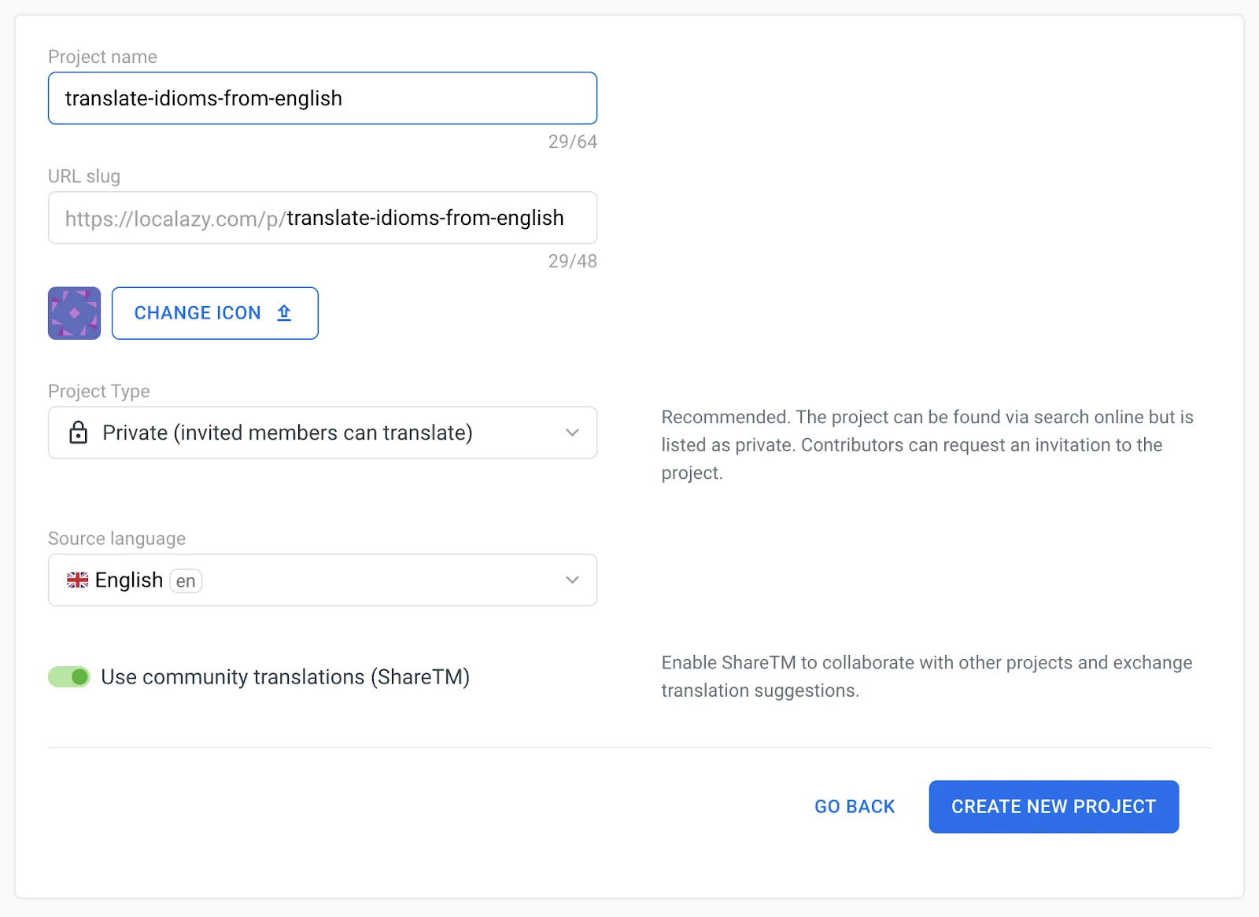Click the 'en' language code badge
1259x917 pixels.
tap(186, 581)
